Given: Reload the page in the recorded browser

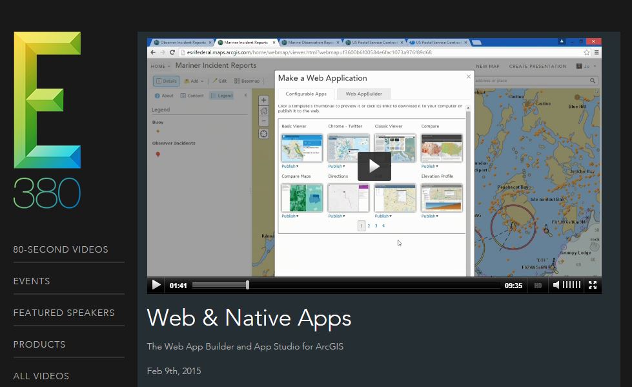Looking at the screenshot, I should point(172,52).
